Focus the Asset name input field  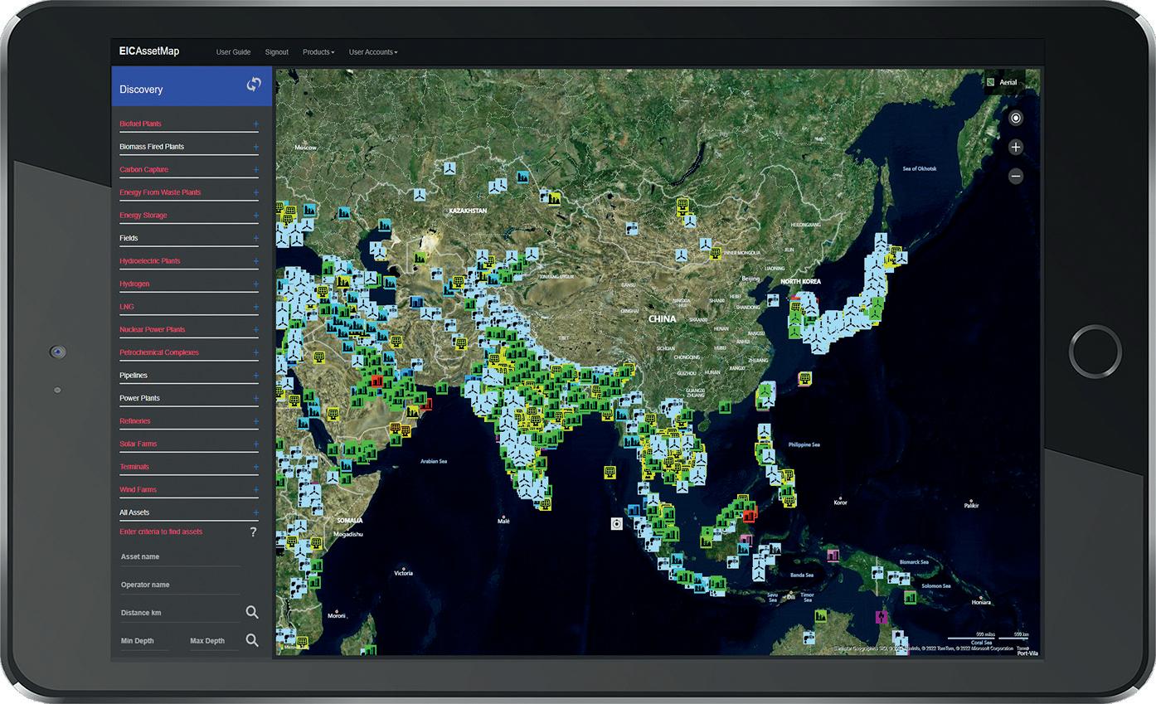pyautogui.click(x=181, y=557)
